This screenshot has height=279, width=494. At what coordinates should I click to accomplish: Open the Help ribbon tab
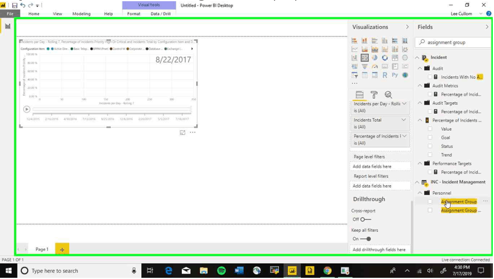tap(108, 14)
